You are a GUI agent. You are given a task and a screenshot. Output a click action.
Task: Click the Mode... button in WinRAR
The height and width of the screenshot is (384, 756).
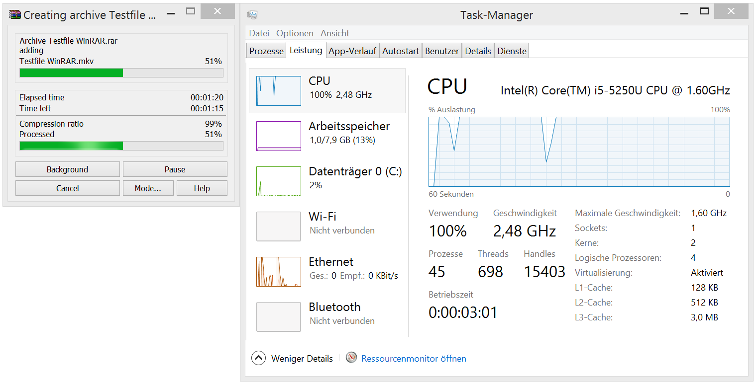point(148,188)
